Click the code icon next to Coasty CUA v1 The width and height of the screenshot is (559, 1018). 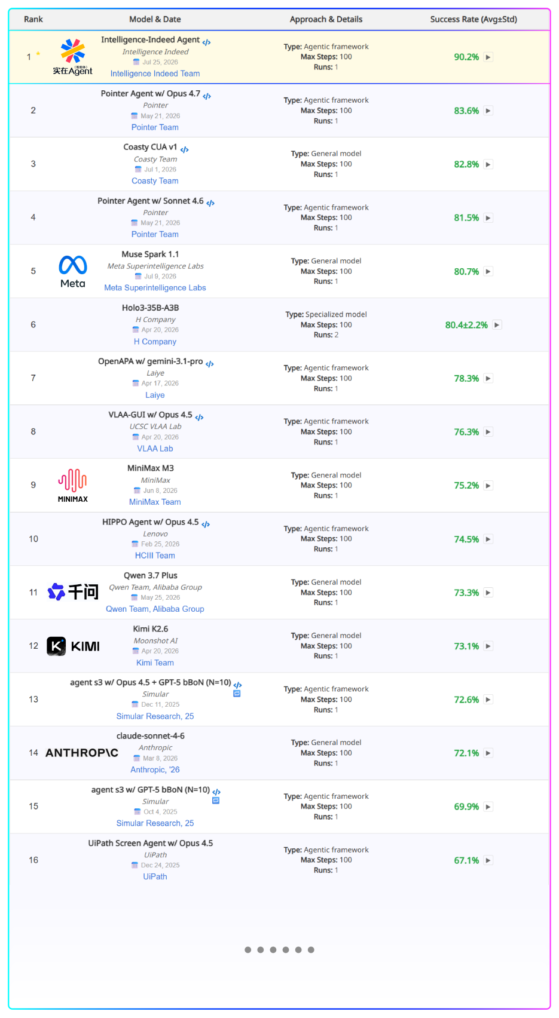pos(184,150)
